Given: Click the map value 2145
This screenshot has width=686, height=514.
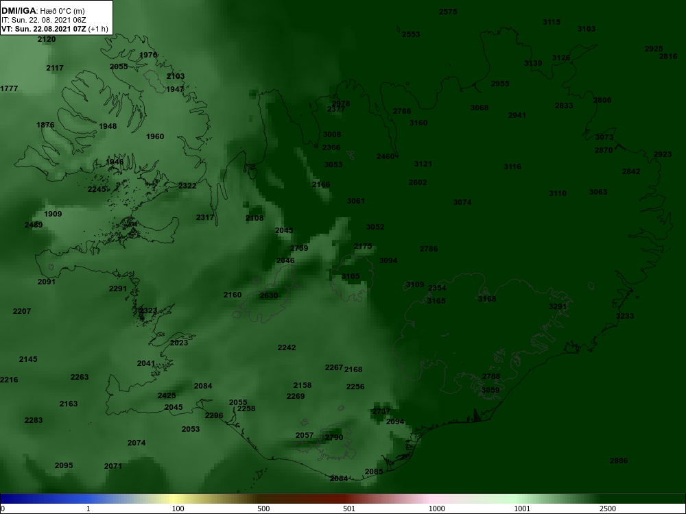Looking at the screenshot, I should [28, 359].
